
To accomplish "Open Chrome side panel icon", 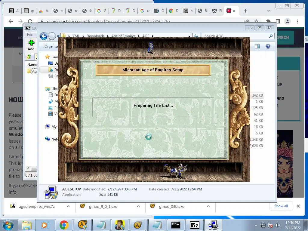I will [x=278, y=21].
